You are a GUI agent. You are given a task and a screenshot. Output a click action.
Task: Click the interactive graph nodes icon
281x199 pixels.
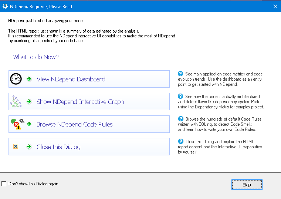pyautogui.click(x=16, y=101)
